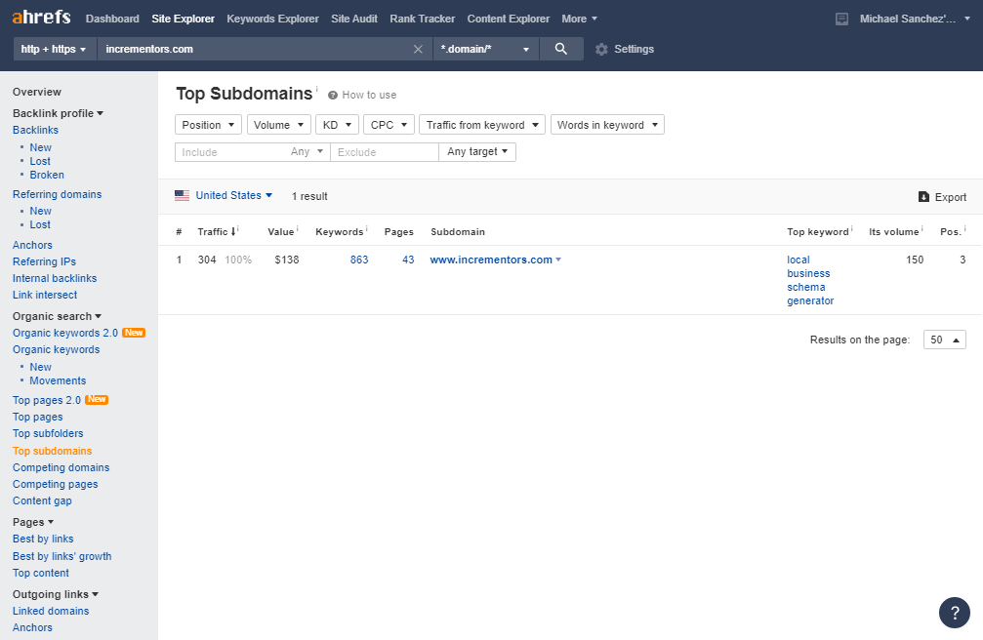Open the notifications message icon

(842, 19)
